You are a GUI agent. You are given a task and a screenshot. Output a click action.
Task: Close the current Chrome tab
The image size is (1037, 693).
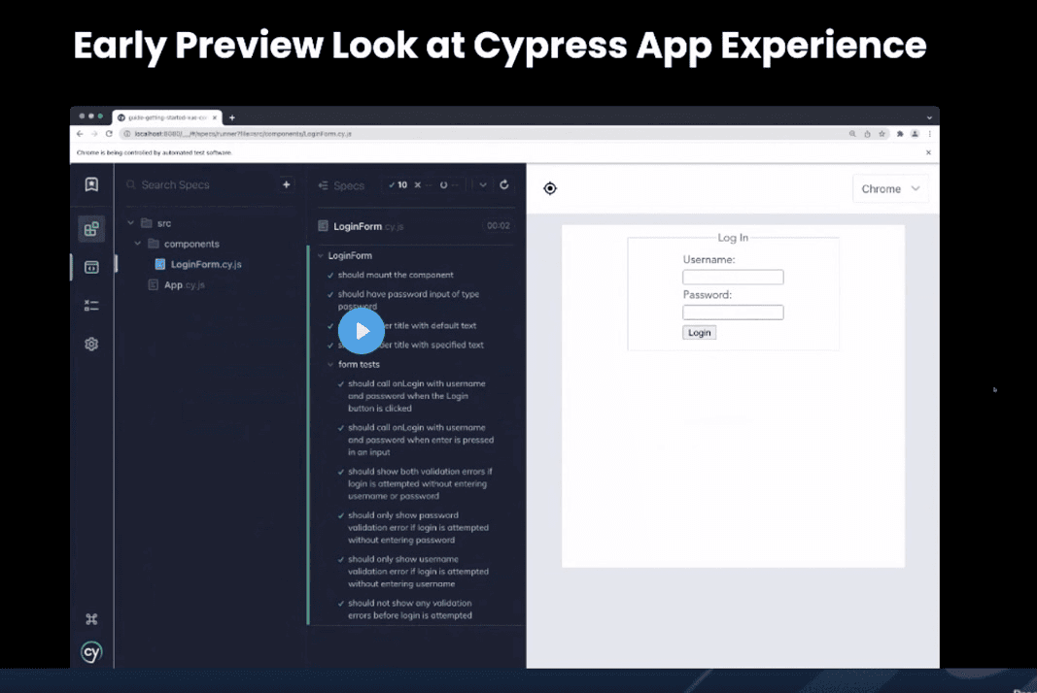click(x=214, y=117)
